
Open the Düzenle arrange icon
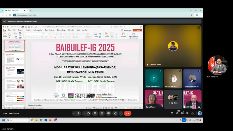pyautogui.click(x=107, y=34)
